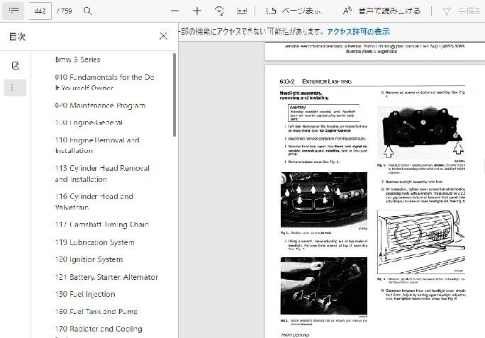Click the radiator cover photo Fig. 2

click(324, 200)
